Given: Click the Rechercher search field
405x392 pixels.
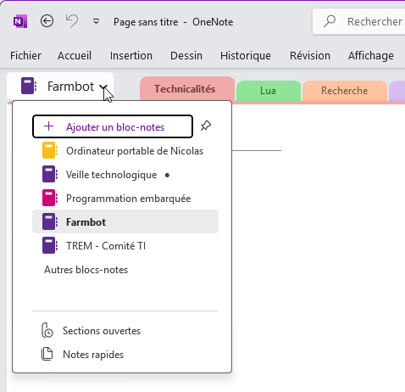Looking at the screenshot, I should pos(358,21).
